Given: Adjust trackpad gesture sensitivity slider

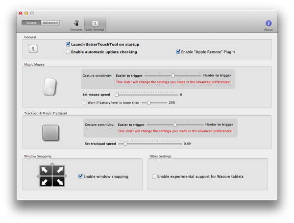Looking at the screenshot, I should pos(175,124).
